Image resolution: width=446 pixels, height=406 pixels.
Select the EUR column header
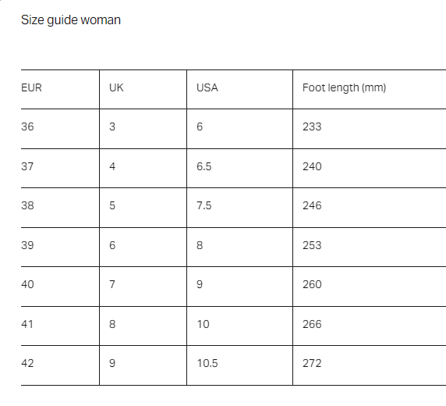coord(60,89)
